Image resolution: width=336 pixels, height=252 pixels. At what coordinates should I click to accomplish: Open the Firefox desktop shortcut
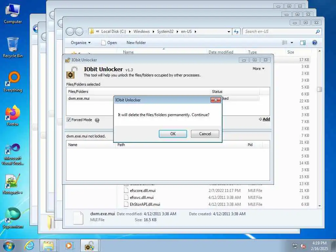tap(13, 115)
